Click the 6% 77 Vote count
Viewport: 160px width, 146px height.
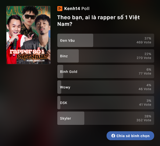(145, 71)
